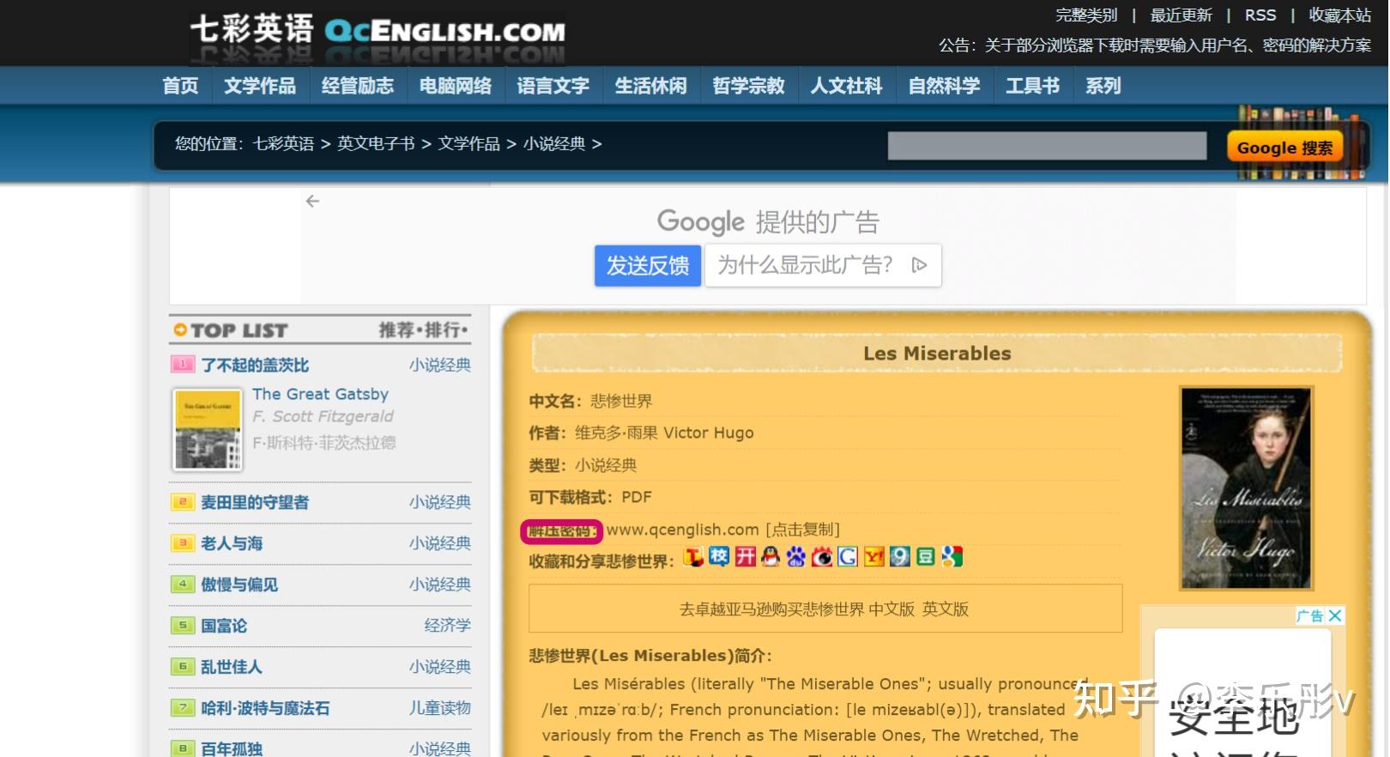Click the rank 4 badge beside 傲慢与偏见
Screen dimensions: 1390x757
(x=182, y=584)
